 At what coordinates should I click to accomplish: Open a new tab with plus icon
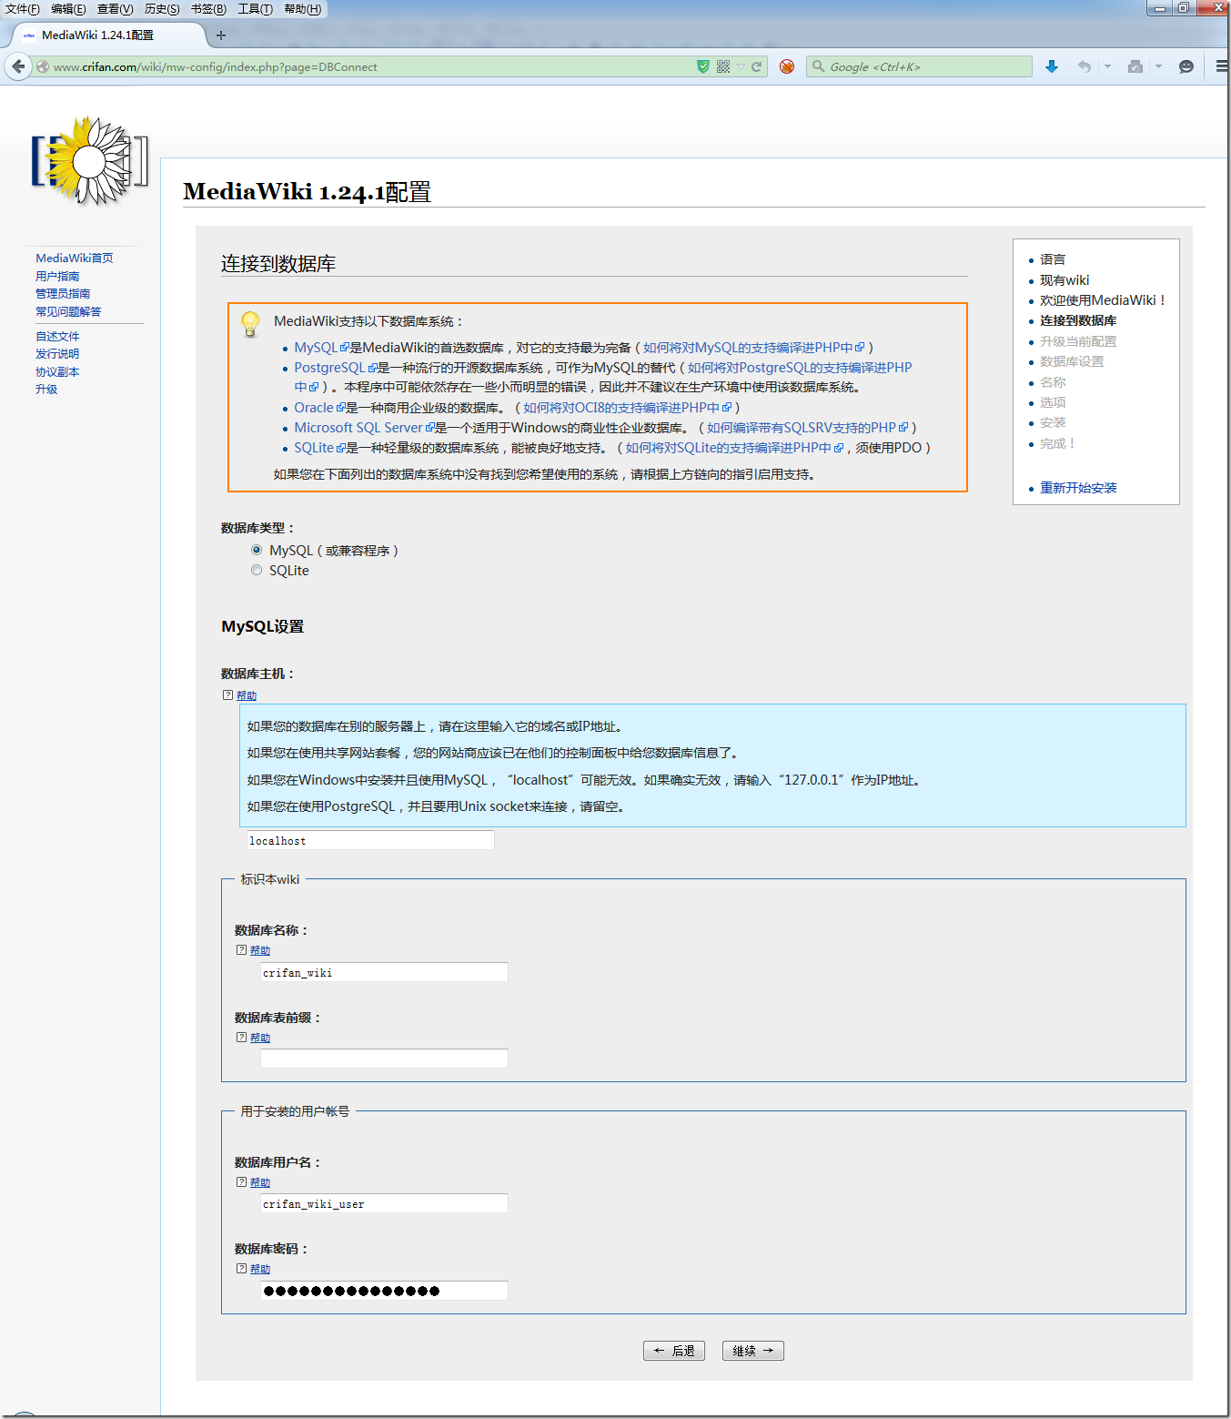coord(221,35)
